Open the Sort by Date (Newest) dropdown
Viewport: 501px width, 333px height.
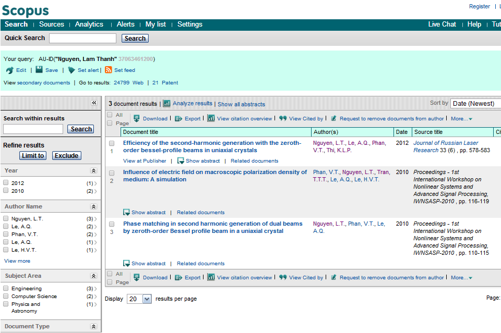[475, 103]
